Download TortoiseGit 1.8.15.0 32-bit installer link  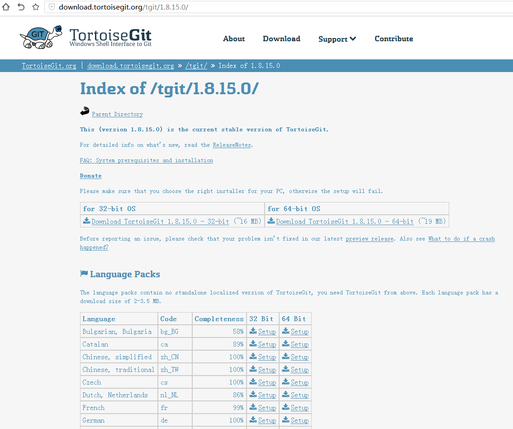coord(160,221)
